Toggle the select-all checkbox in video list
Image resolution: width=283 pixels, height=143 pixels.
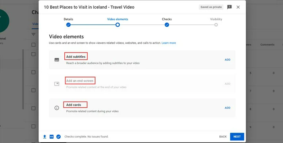[34, 44]
